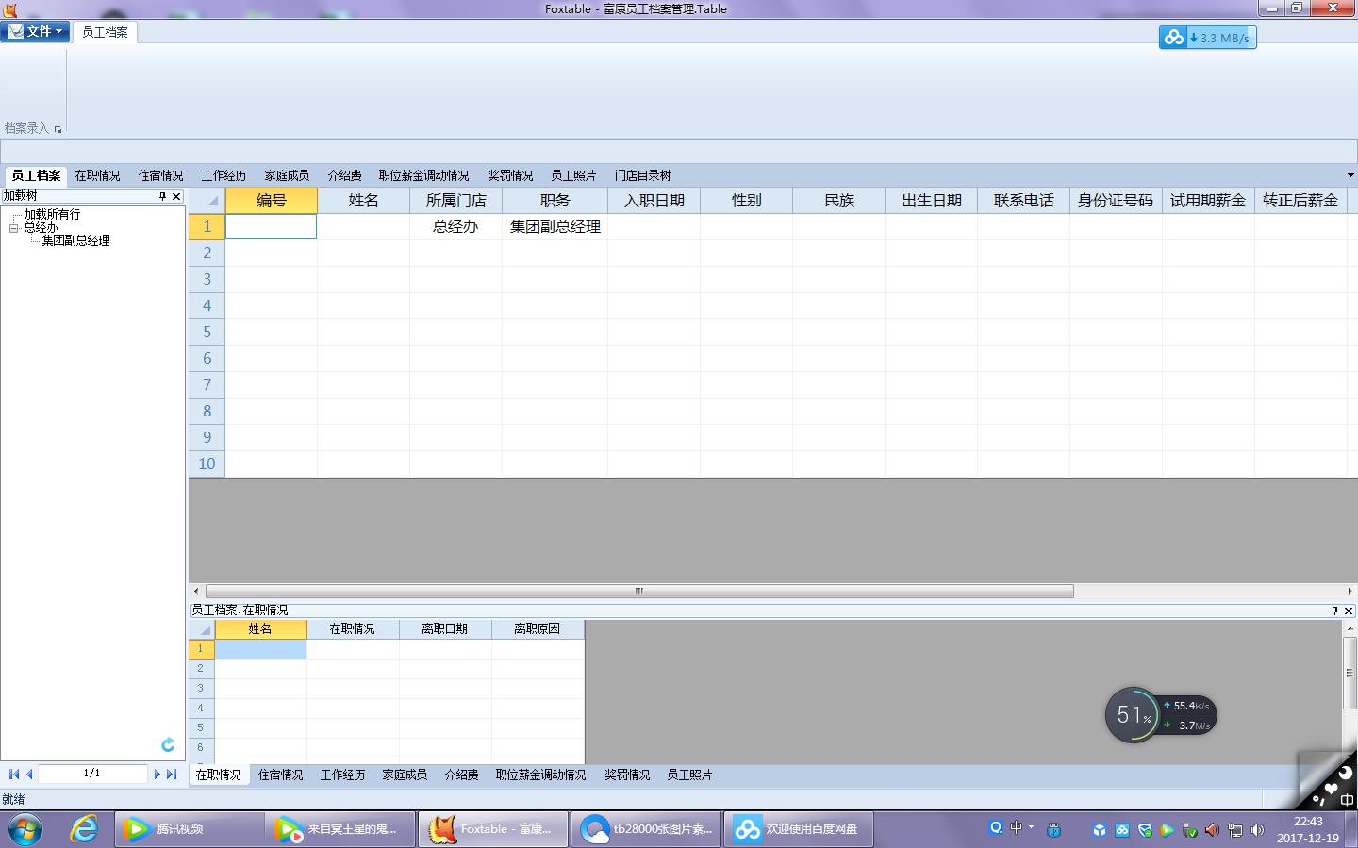Click the refresh icon in the tree panel
1358x848 pixels.
point(168,745)
